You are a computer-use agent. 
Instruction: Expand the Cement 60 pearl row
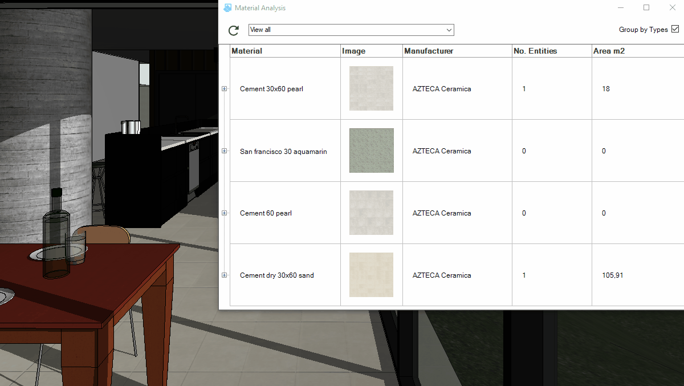224,213
